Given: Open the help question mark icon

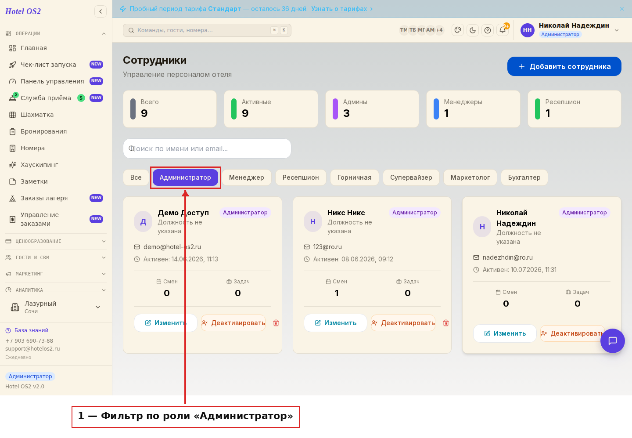Looking at the screenshot, I should coord(488,30).
